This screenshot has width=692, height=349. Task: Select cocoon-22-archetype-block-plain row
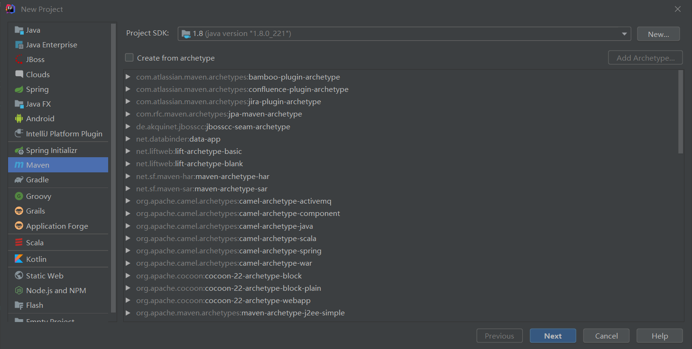[x=401, y=288]
